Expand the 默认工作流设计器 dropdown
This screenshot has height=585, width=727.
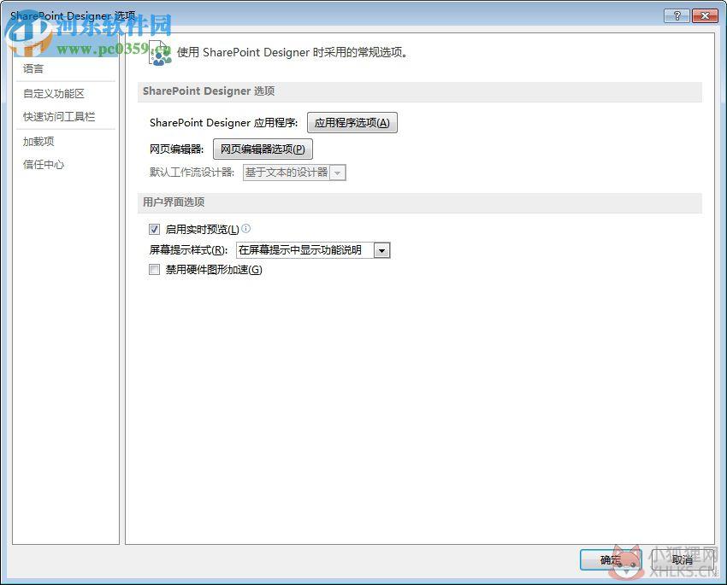[x=338, y=173]
